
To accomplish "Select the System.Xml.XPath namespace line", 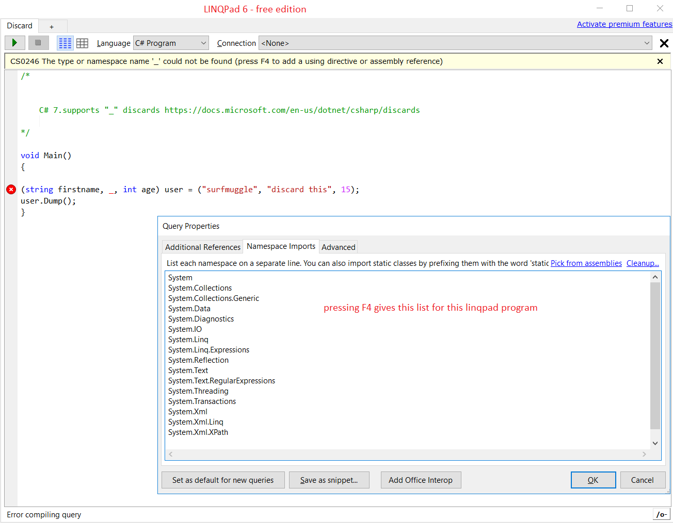I will pyautogui.click(x=198, y=432).
